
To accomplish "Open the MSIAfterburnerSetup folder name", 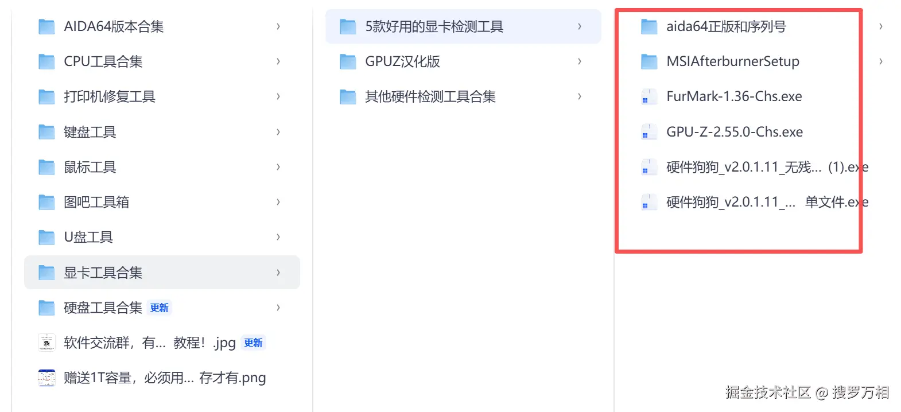I will [x=733, y=61].
